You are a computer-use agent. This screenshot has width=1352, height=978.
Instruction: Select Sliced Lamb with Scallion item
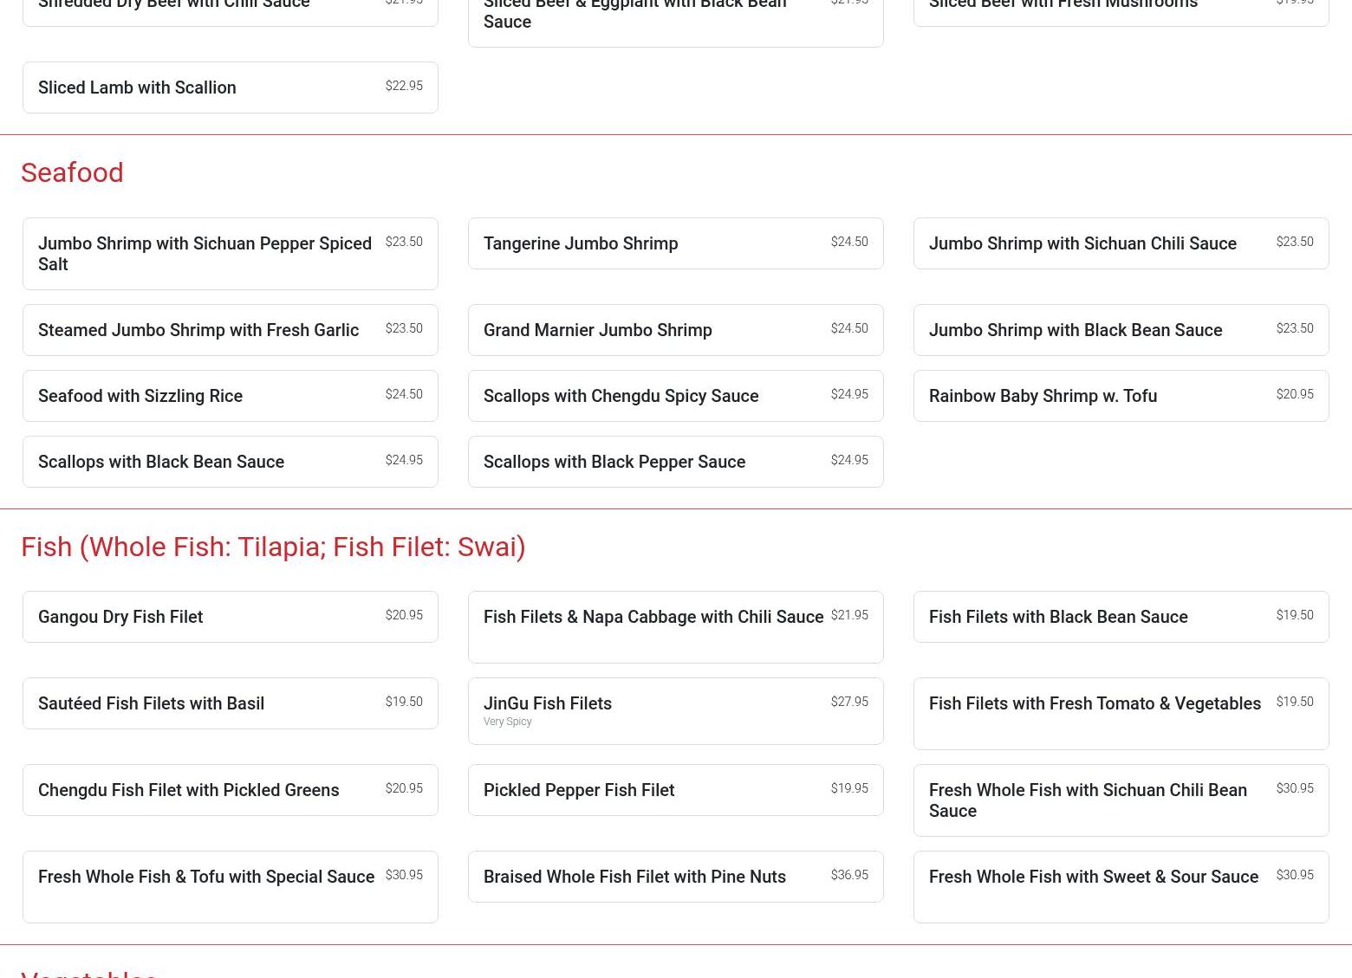(230, 87)
